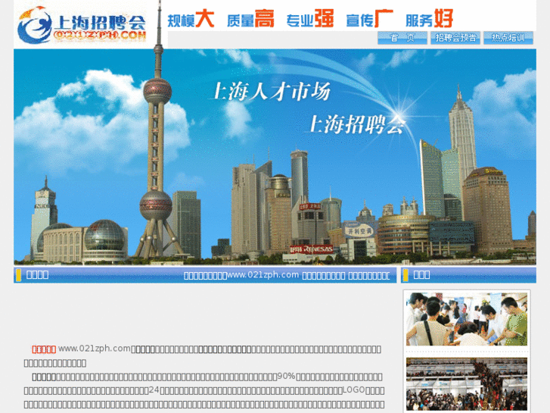Image resolution: width=550 pixels, height=413 pixels.
Task: Open the exhibition hall booths photo thumbnail
Action: pos(467,384)
